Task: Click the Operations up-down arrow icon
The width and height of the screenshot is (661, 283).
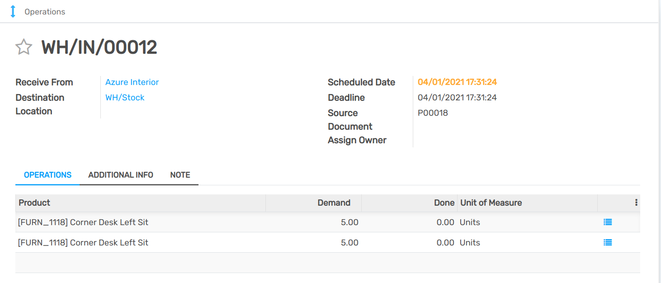Action: point(13,12)
